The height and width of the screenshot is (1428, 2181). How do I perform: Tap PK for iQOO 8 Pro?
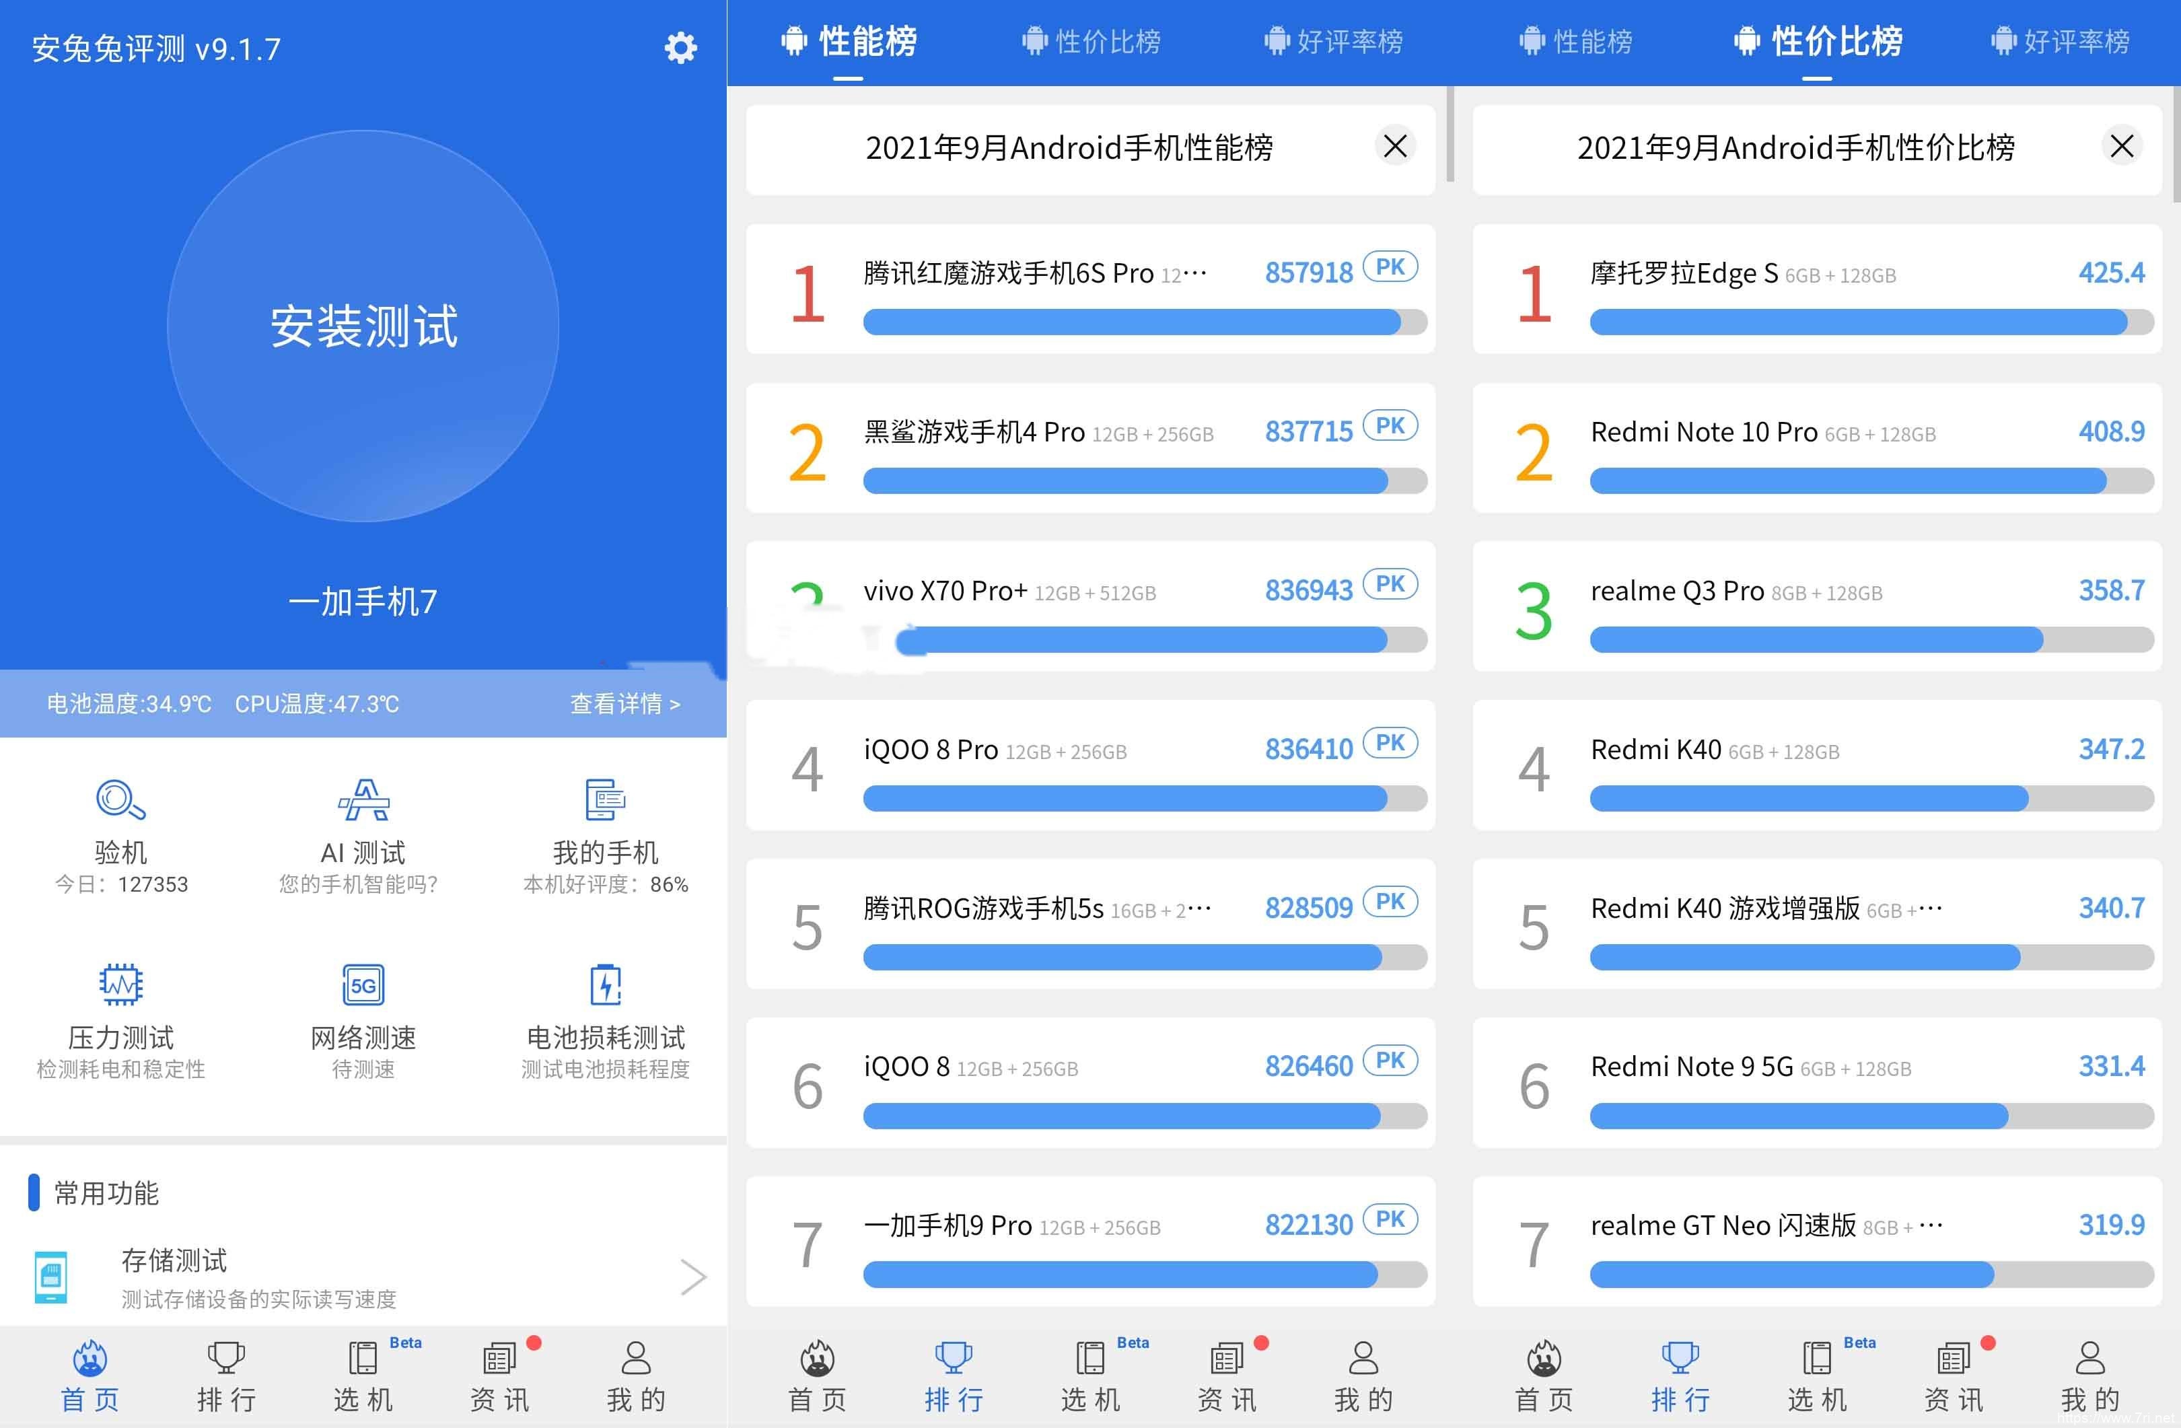[x=1390, y=742]
